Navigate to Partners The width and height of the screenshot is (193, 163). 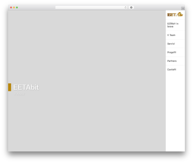172,61
